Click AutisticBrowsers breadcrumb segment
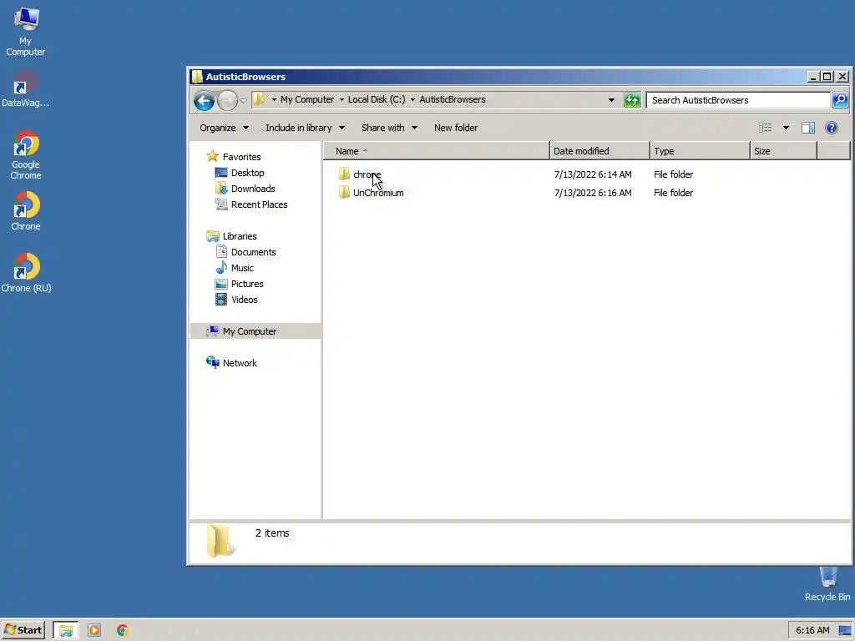 click(x=452, y=100)
